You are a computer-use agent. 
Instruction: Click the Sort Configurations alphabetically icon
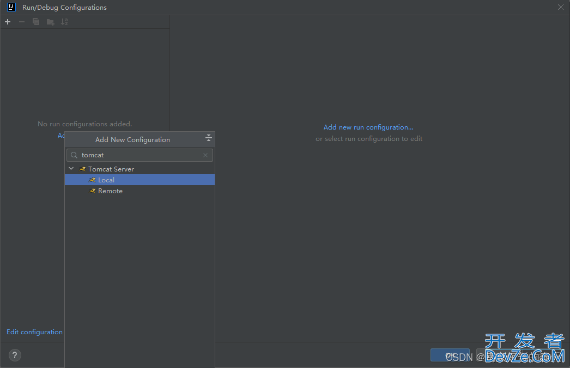64,22
